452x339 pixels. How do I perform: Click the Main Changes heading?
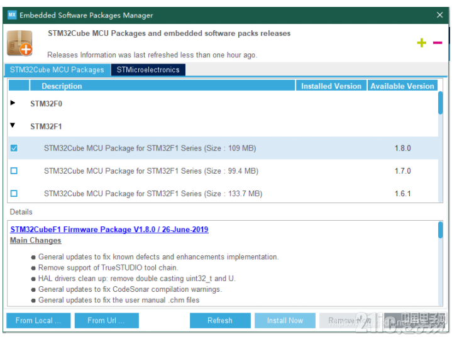tap(35, 240)
